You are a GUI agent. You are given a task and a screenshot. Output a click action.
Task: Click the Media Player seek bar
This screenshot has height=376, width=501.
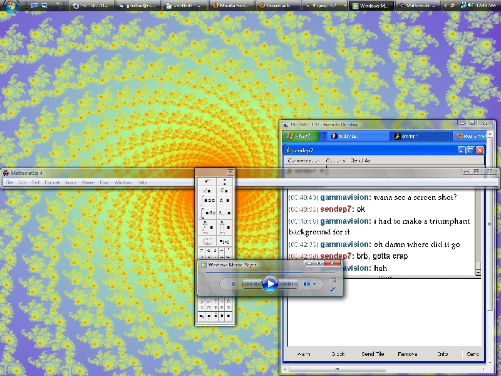pyautogui.click(x=263, y=273)
